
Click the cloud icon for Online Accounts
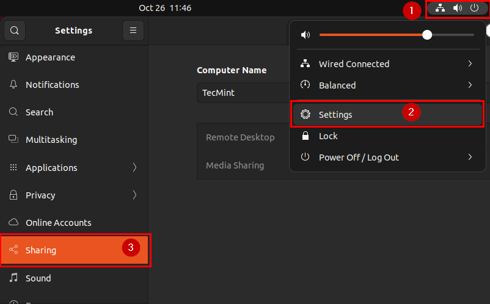[13, 223]
